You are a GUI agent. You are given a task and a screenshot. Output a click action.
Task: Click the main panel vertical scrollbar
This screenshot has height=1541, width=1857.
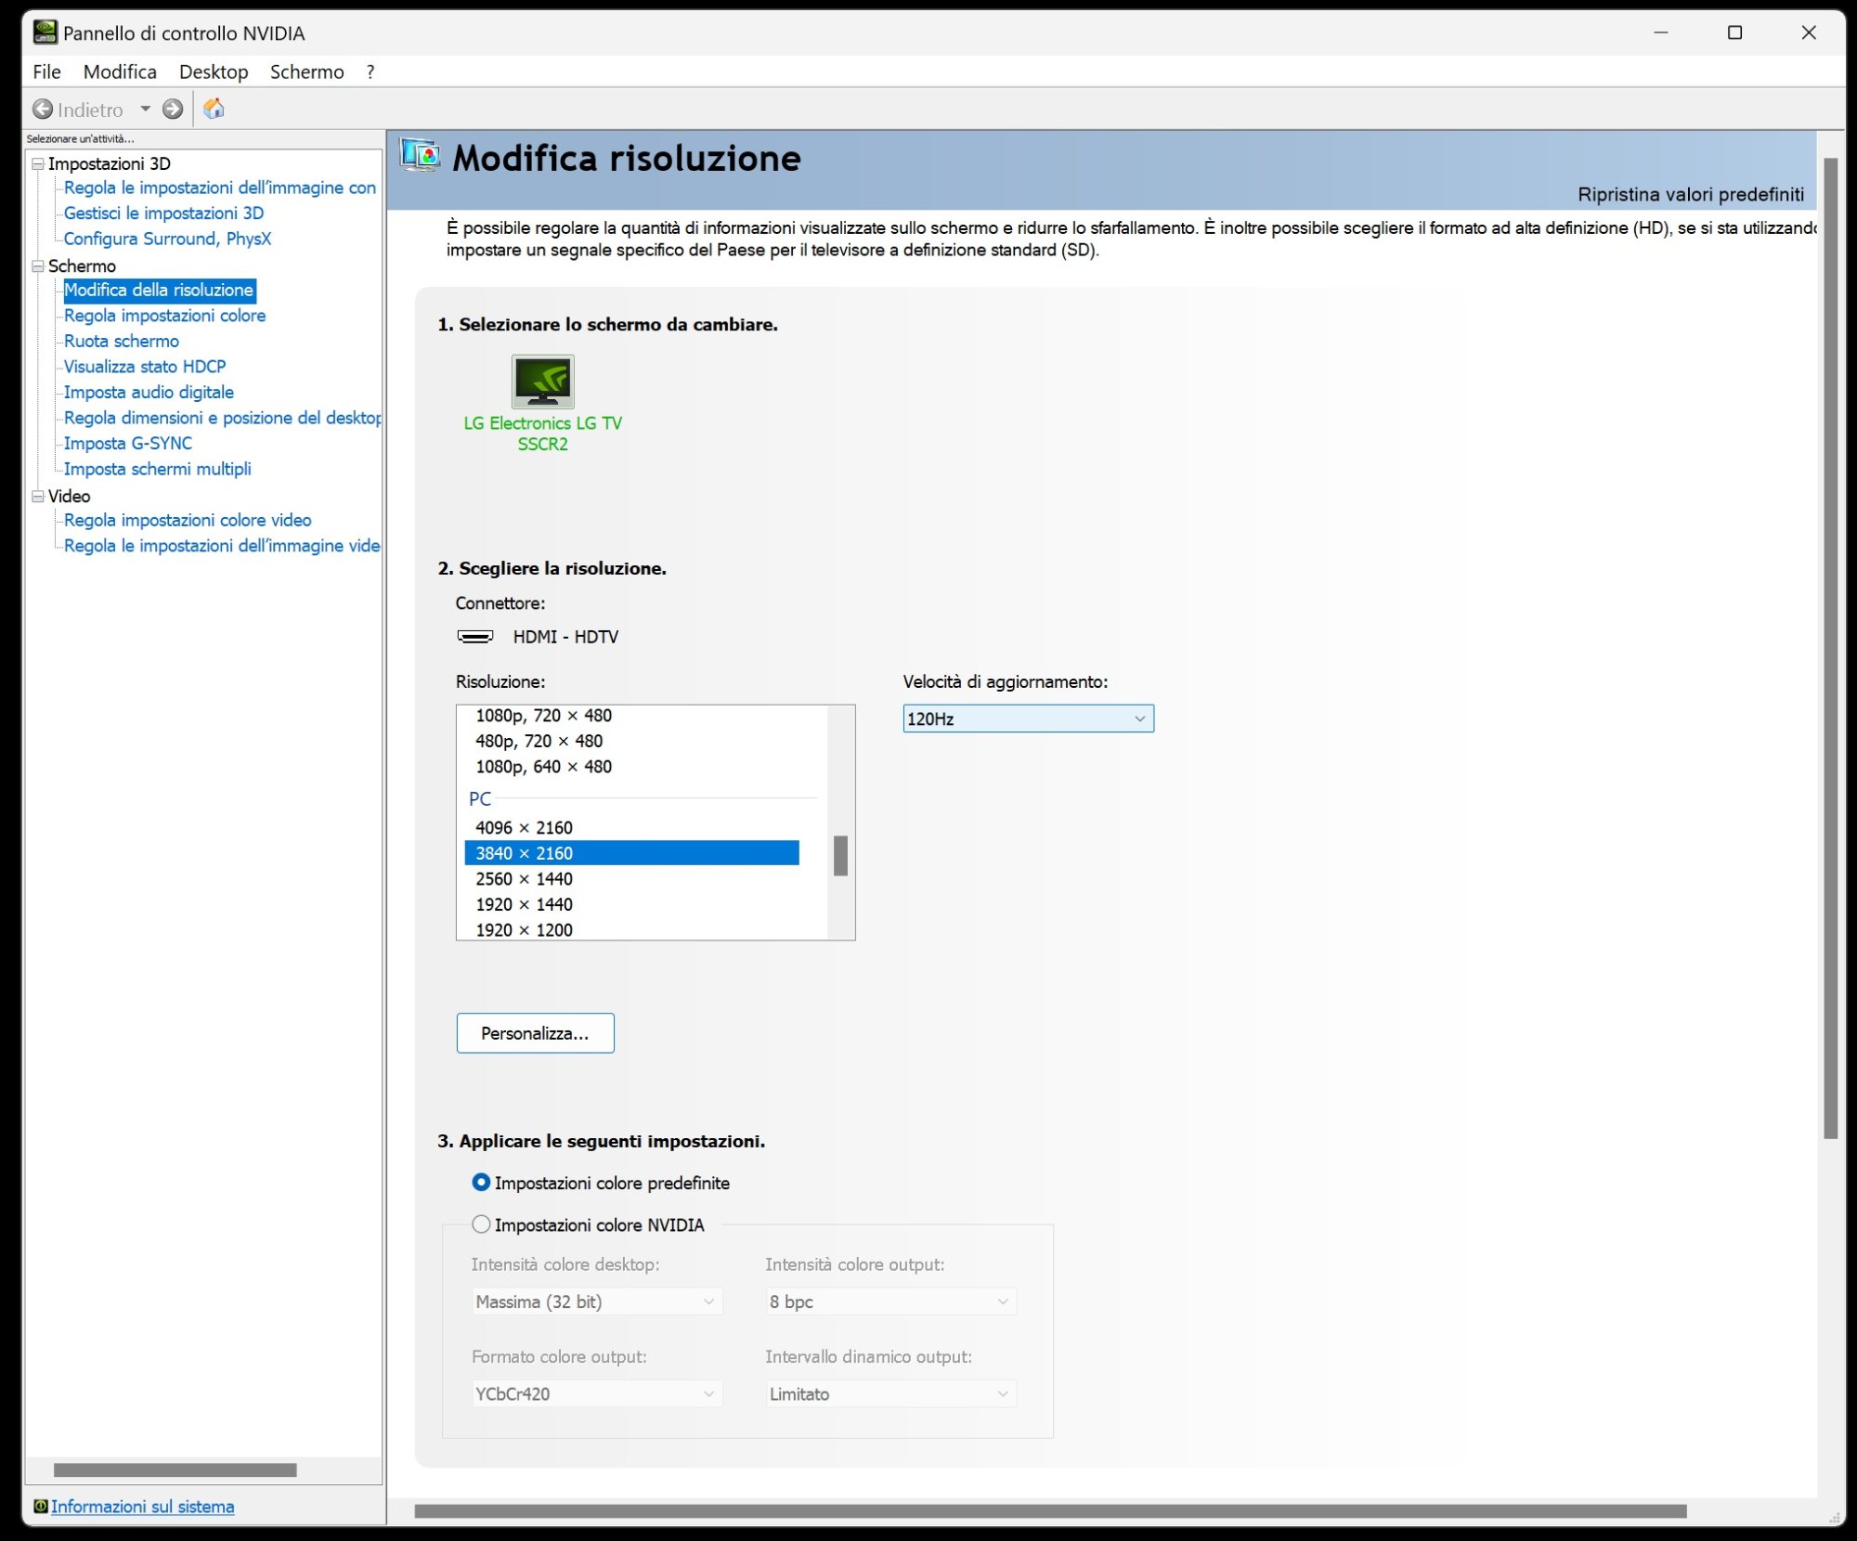click(1830, 648)
